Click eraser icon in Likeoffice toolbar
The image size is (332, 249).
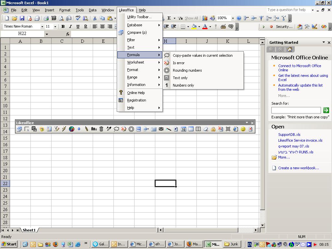pos(206,129)
